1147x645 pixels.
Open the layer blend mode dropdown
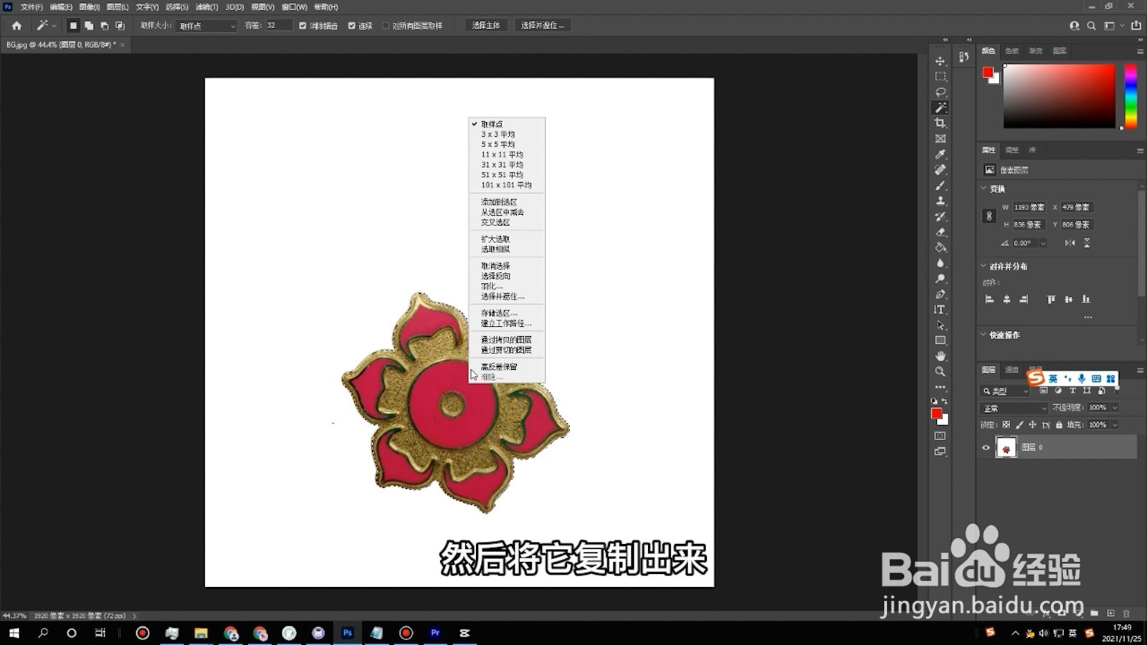coord(1014,408)
